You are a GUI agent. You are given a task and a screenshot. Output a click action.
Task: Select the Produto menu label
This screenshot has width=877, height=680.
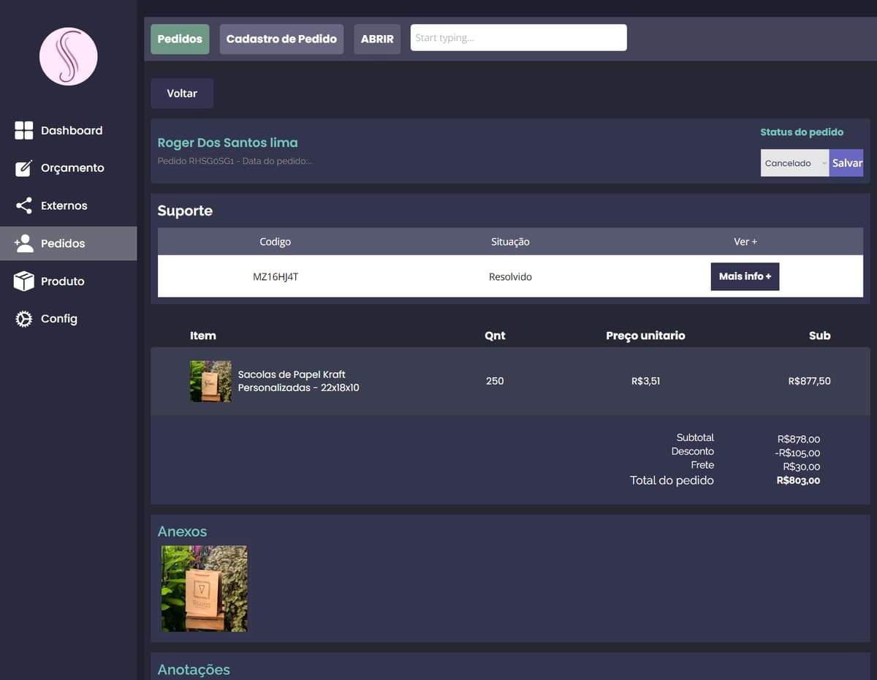coord(62,281)
